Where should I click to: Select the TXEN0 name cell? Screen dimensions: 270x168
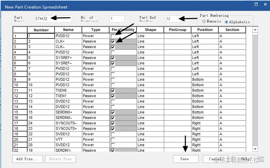click(68, 90)
